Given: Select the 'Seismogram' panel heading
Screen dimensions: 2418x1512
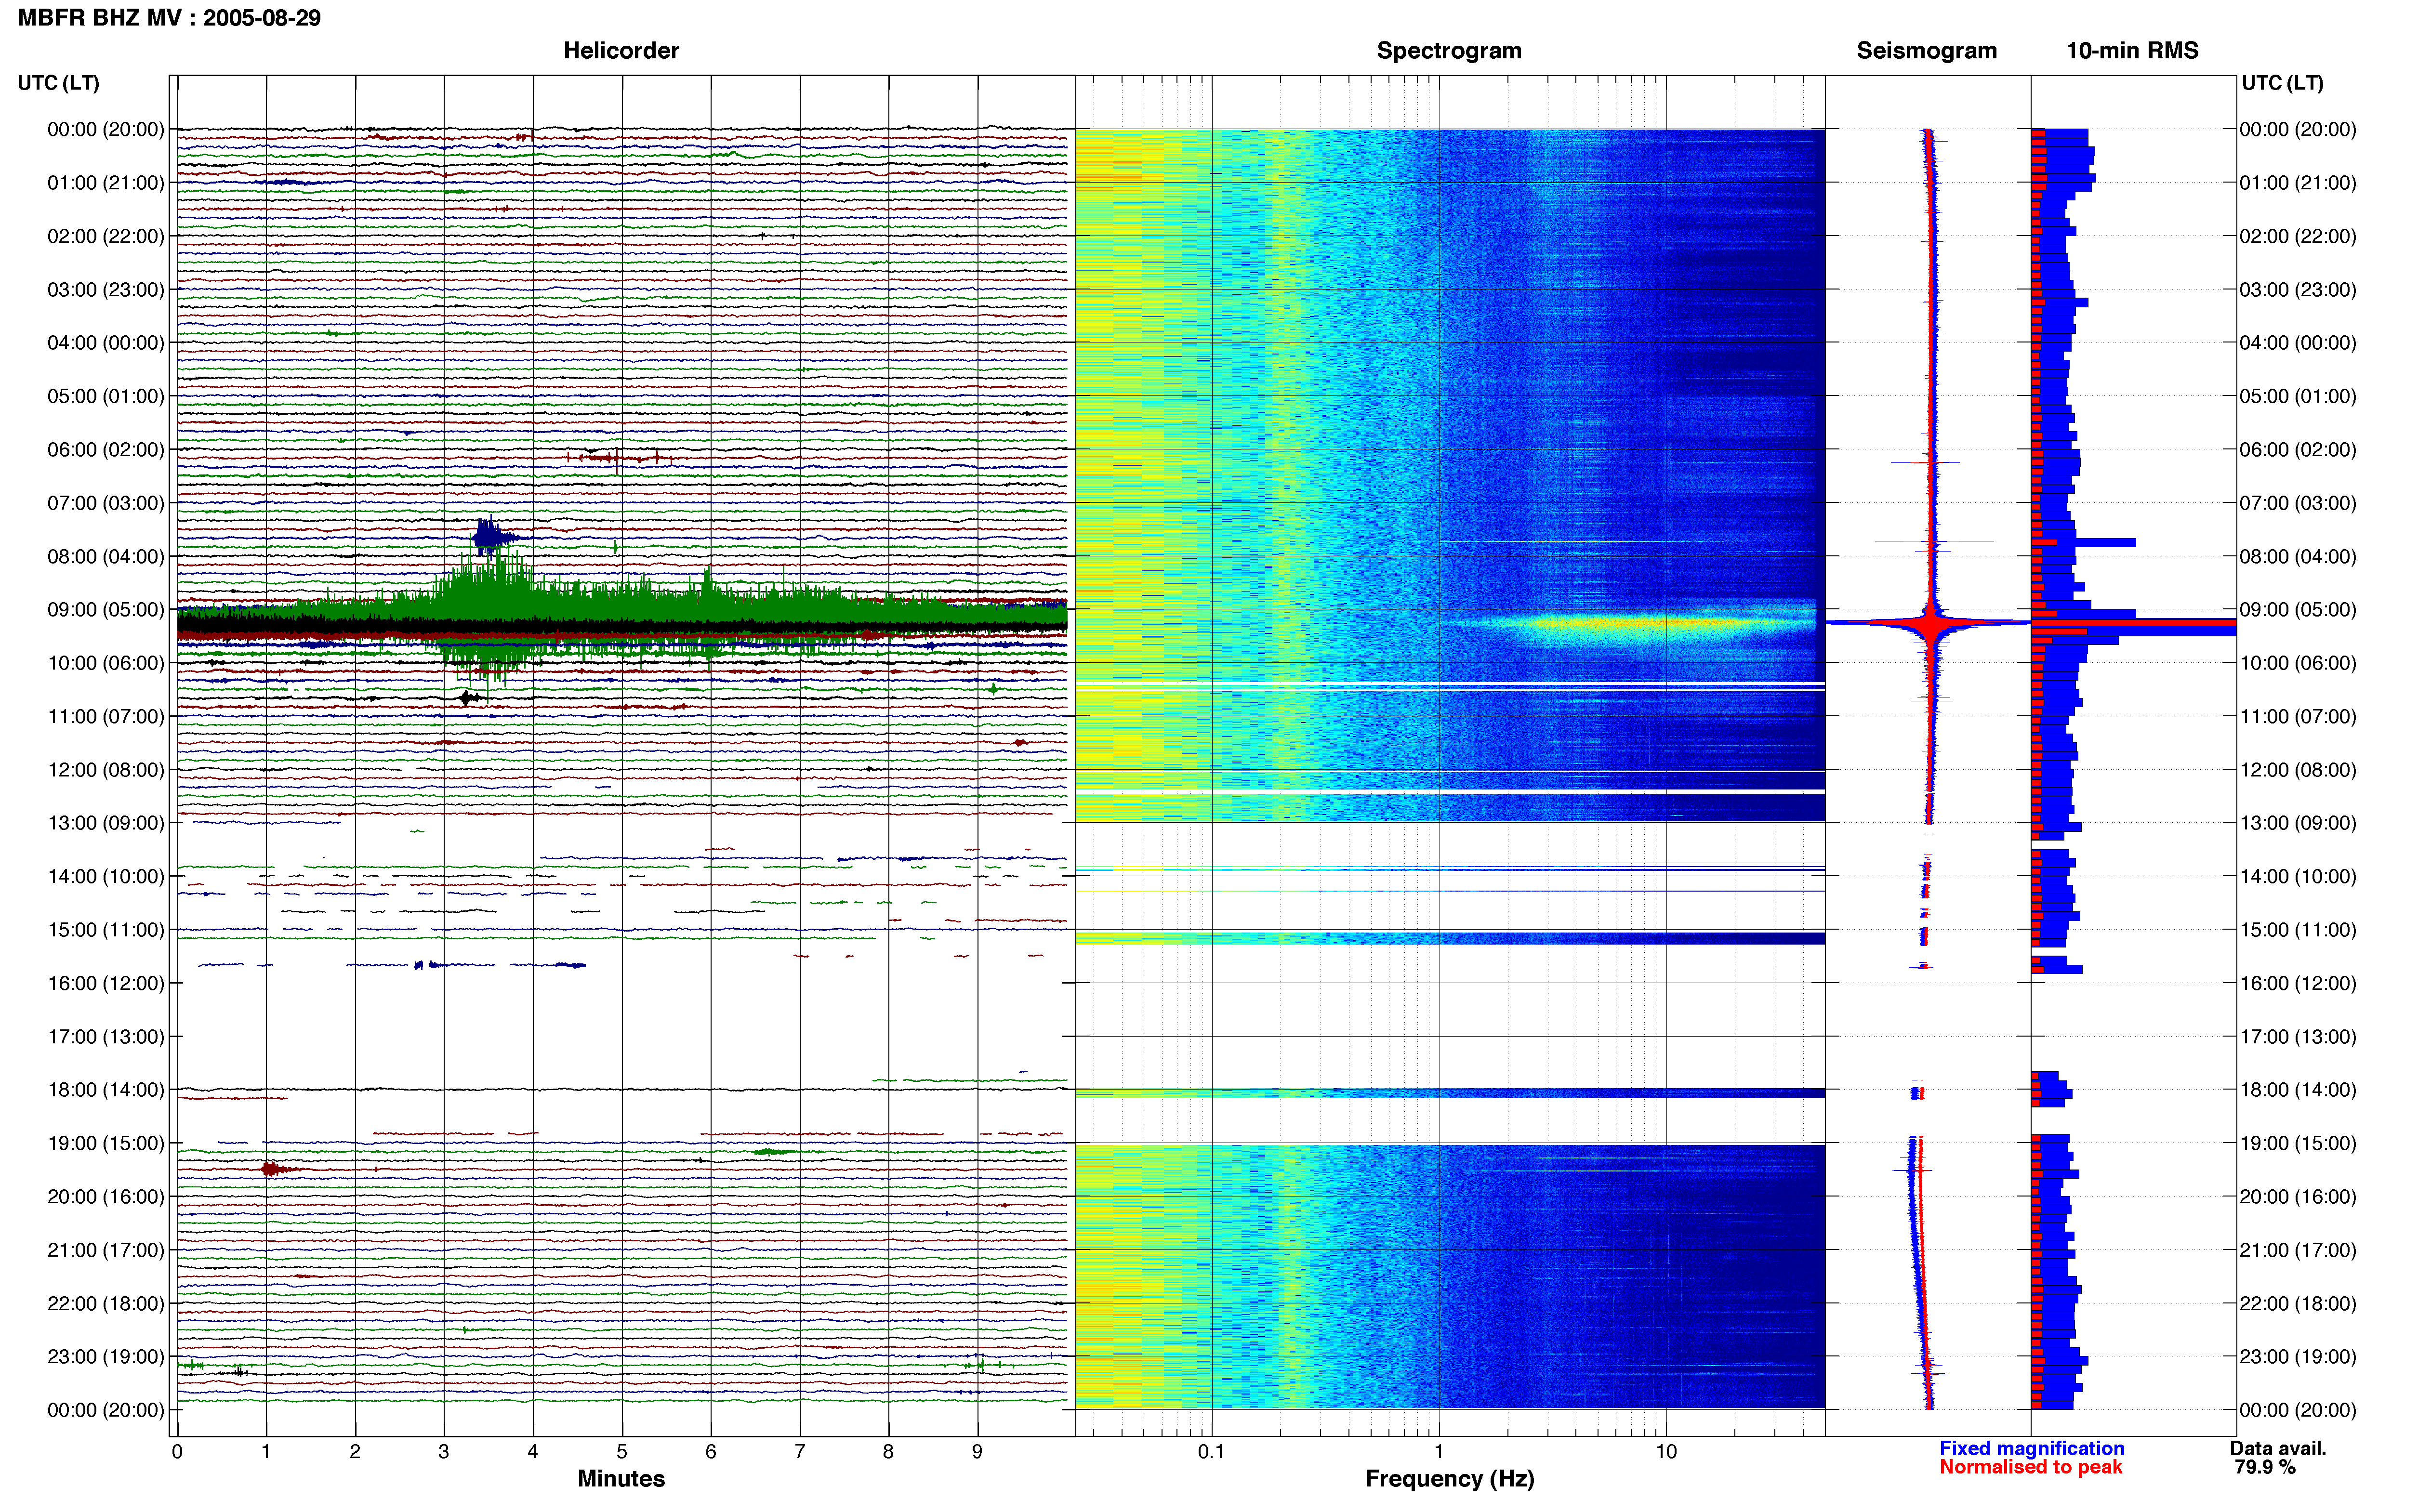Looking at the screenshot, I should [1926, 50].
